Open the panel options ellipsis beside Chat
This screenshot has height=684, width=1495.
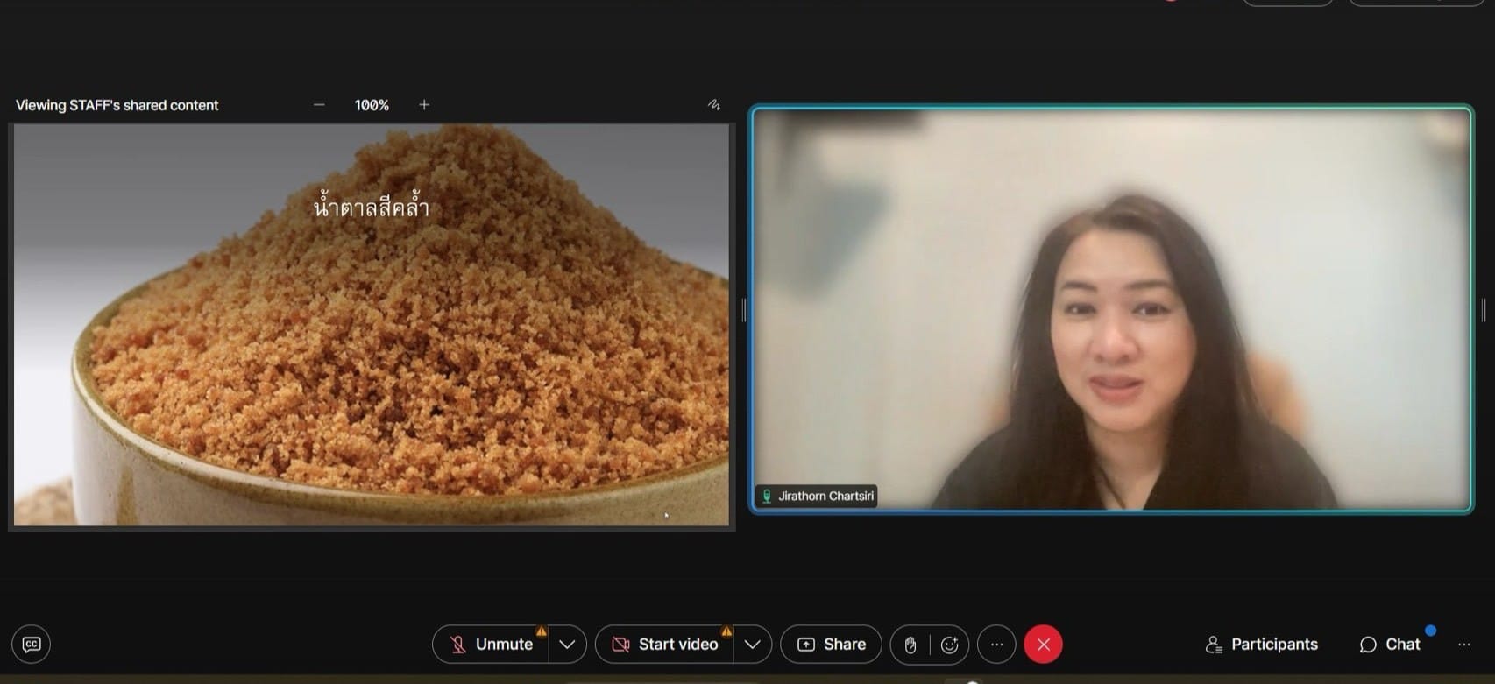coord(1463,645)
